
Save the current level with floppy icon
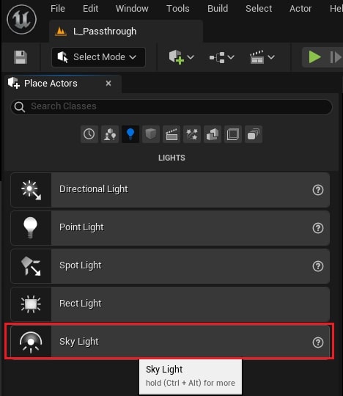21,57
